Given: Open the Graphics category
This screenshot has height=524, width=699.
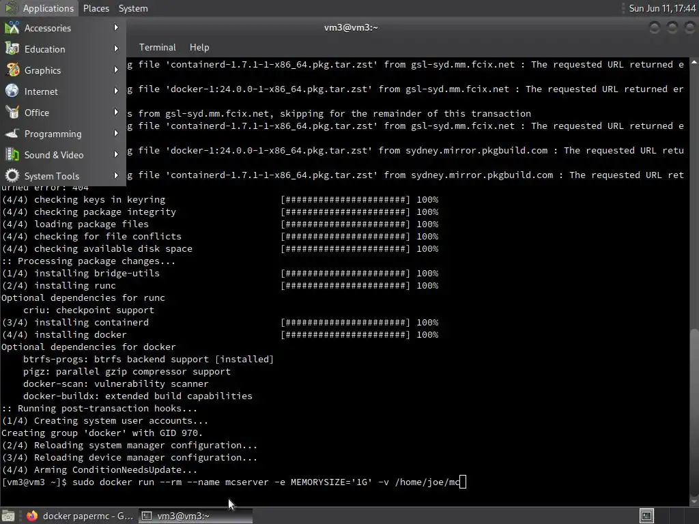Looking at the screenshot, I should pos(63,70).
